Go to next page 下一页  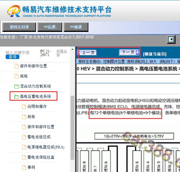[129, 52]
